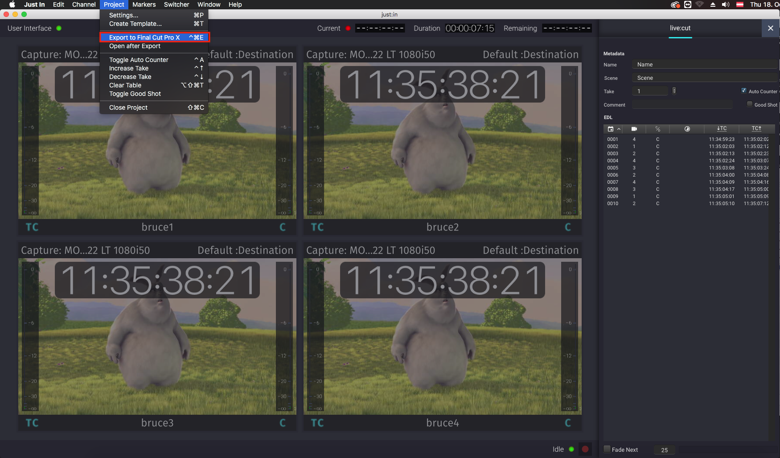
Task: Click the Name metadata input field
Action: point(705,65)
